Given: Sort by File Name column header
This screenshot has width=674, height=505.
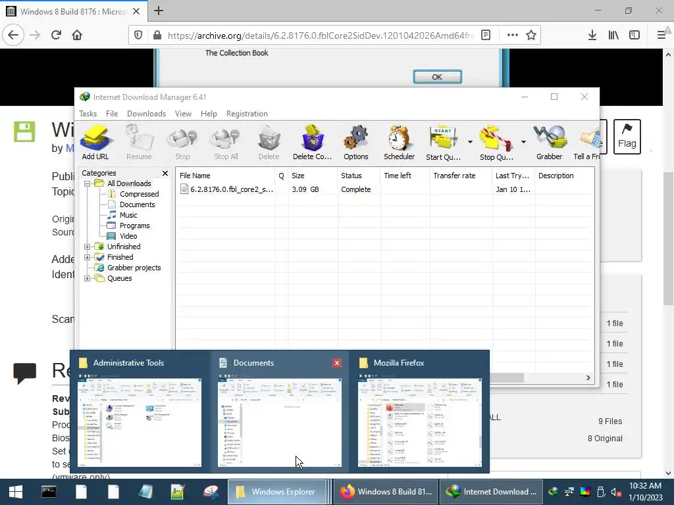Looking at the screenshot, I should pos(225,176).
